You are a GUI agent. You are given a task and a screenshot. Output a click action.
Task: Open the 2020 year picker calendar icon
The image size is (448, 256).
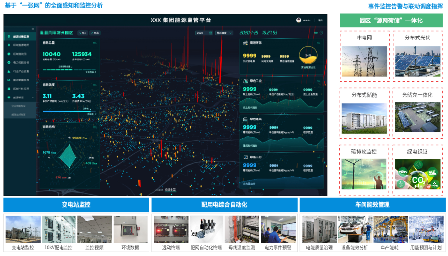click(210, 33)
